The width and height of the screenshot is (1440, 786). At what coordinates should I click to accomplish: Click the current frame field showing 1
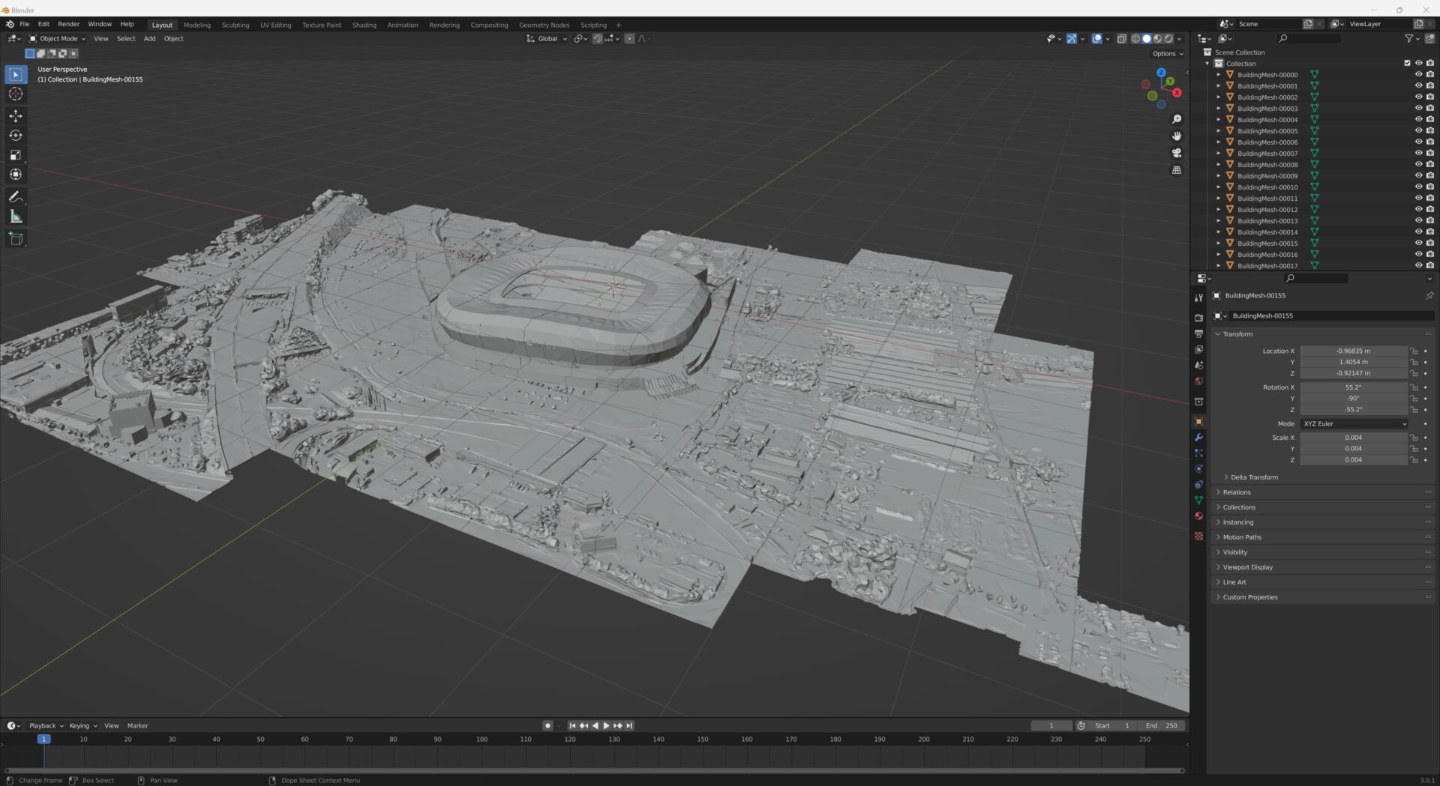pos(1051,725)
